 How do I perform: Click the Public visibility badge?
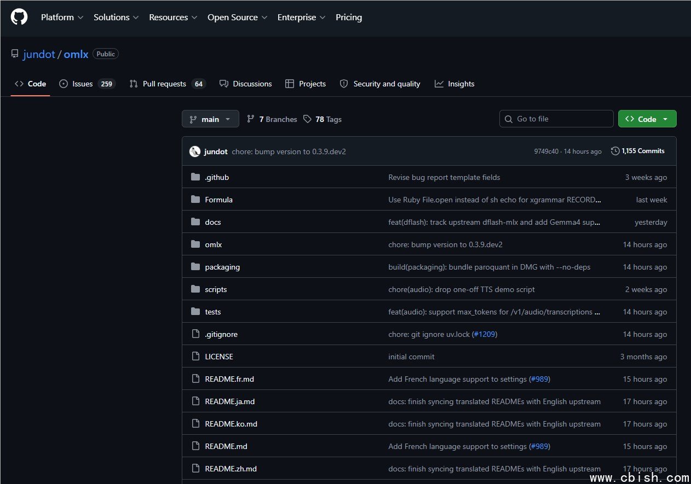(x=106, y=54)
